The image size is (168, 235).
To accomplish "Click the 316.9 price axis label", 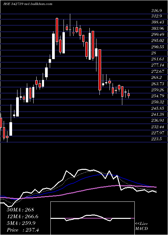I will [x=157, y=11].
